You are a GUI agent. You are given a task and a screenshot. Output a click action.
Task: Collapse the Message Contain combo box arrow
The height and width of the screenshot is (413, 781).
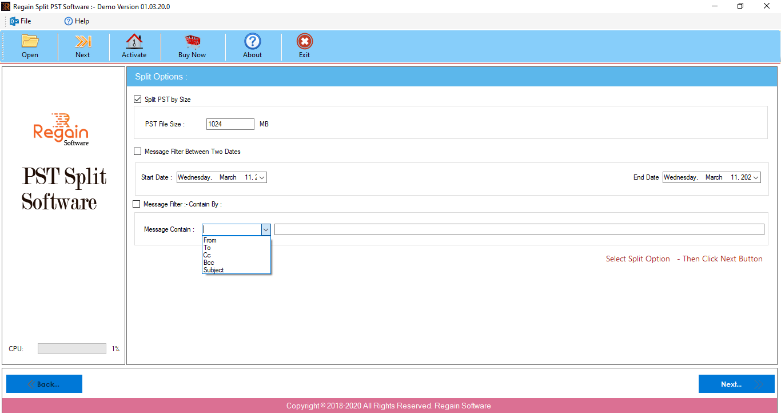pyautogui.click(x=266, y=229)
